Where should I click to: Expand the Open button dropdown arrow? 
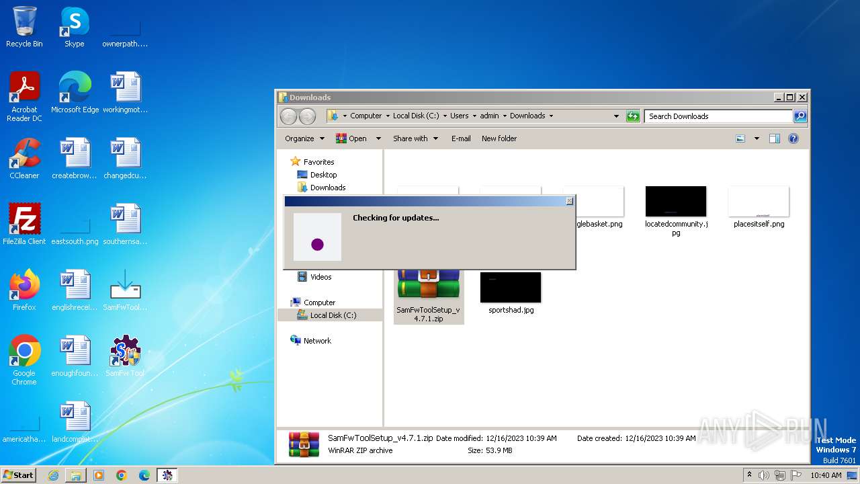pos(378,138)
